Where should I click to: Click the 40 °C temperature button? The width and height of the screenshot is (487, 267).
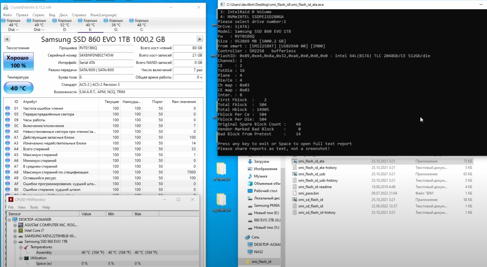tap(19, 88)
